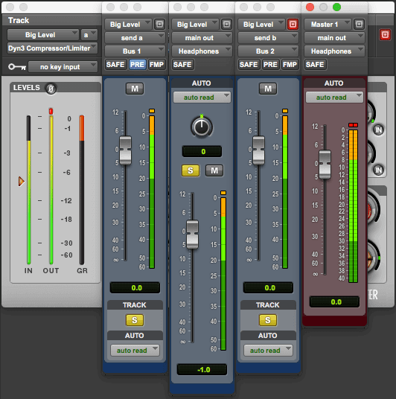Click the pan knob in main out window

[202, 127]
